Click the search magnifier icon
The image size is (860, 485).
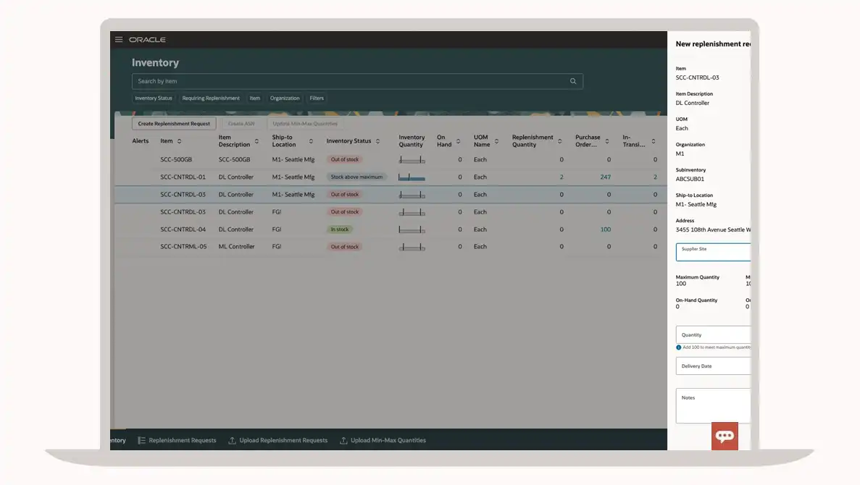(573, 81)
